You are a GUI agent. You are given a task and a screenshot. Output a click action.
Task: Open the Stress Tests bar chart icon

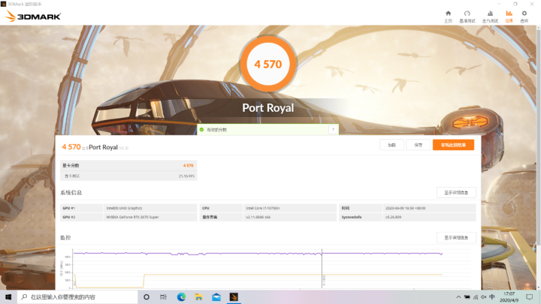[490, 14]
